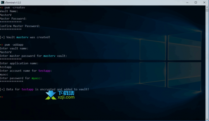Click the scrollbar up arrow

coord(207,7)
